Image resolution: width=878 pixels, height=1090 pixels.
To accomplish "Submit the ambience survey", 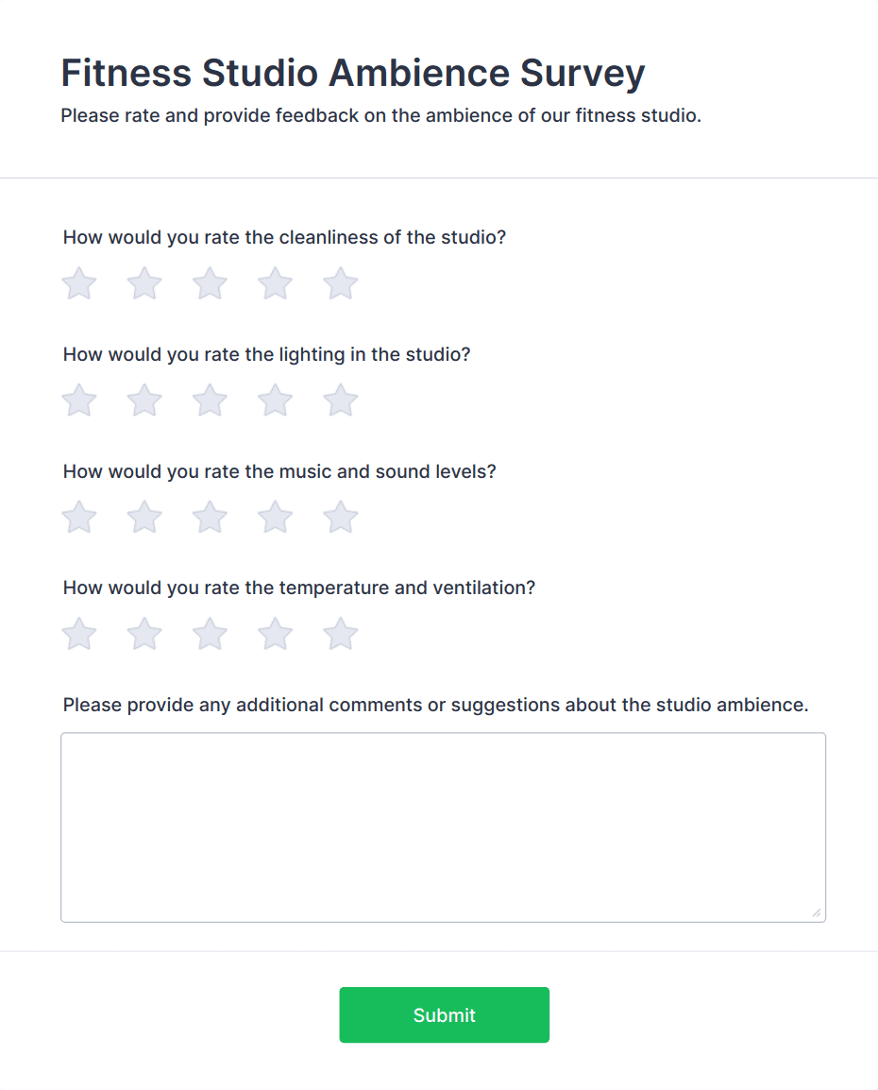I will (x=444, y=1014).
